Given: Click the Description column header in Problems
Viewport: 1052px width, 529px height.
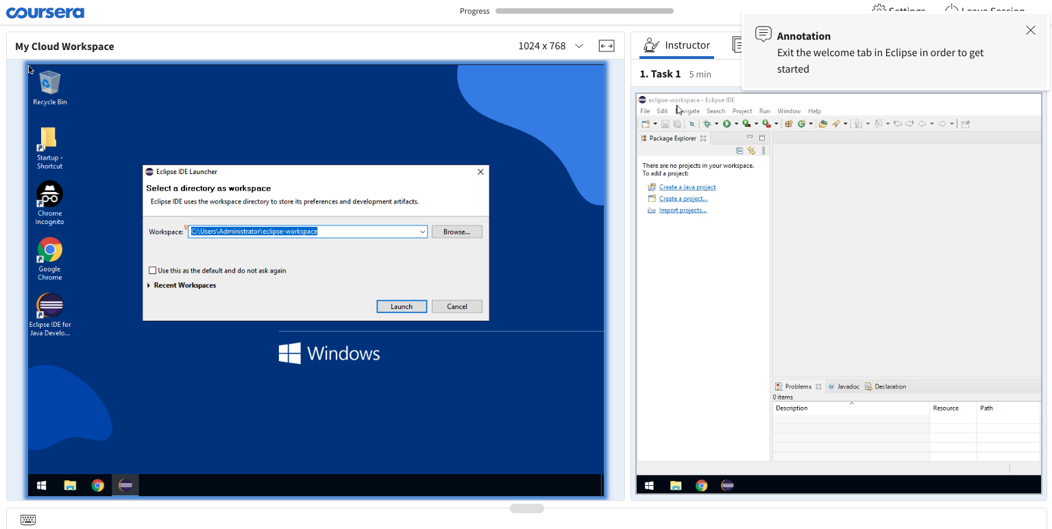Looking at the screenshot, I should coord(851,408).
